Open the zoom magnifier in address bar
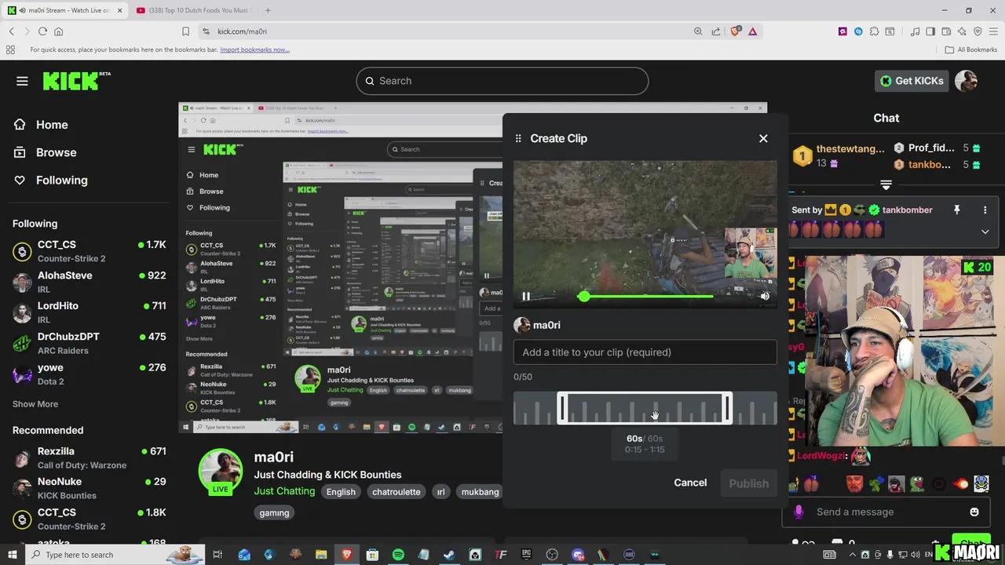 [x=698, y=31]
